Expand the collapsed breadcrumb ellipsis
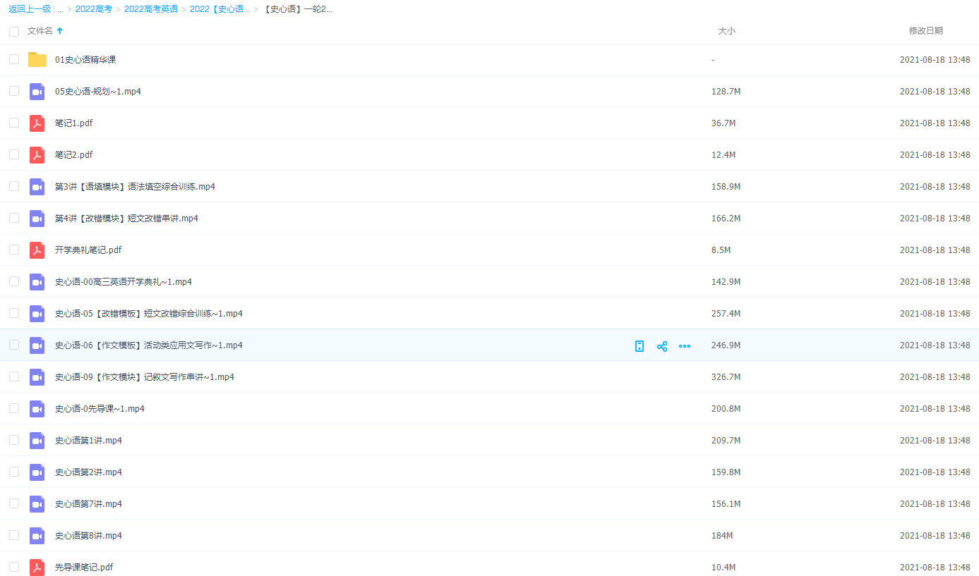 coord(61,9)
